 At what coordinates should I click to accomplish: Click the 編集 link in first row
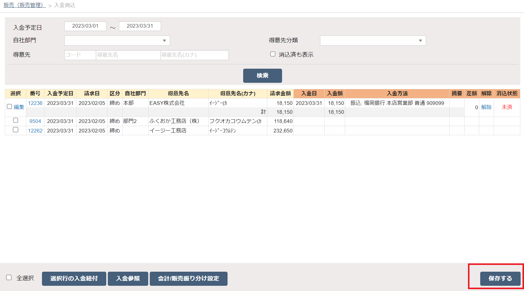click(19, 107)
